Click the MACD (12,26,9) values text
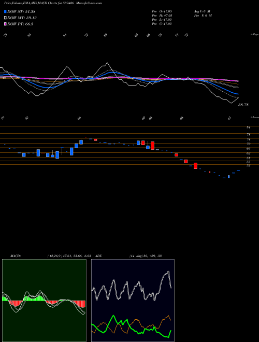Screen dimensions: 259x342 [69, 256]
